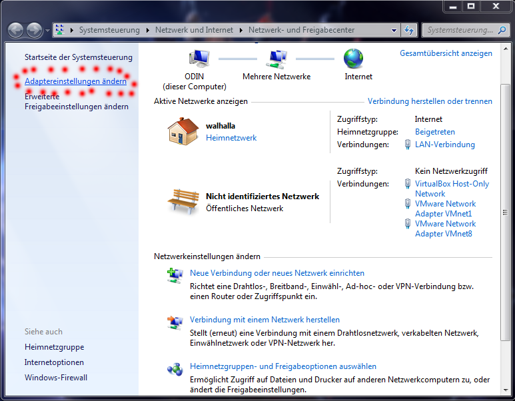Select Systemsteuerung breadcrumb item
This screenshot has width=515, height=401.
(109, 30)
